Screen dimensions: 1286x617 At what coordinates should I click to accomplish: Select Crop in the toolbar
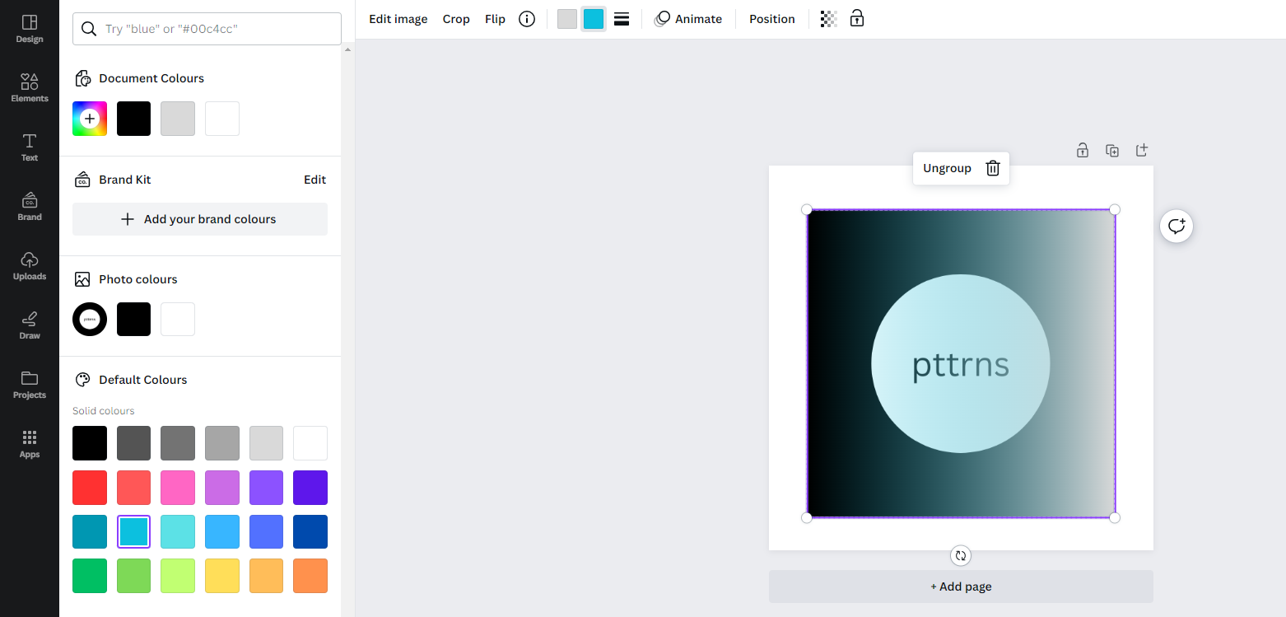coord(456,19)
